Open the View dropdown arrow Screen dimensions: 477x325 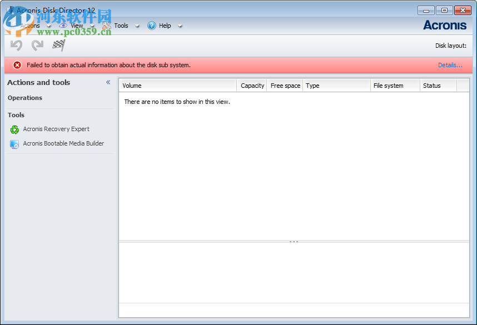tap(91, 26)
